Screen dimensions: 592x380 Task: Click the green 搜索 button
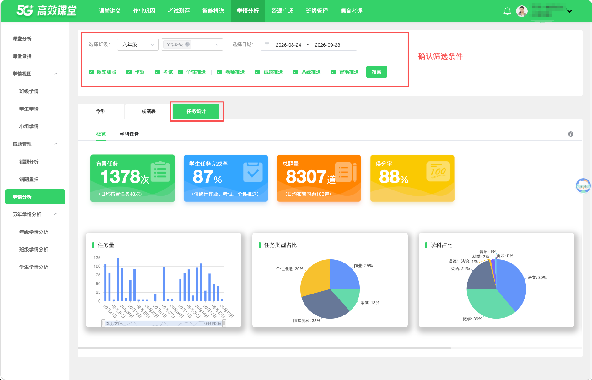click(x=377, y=72)
